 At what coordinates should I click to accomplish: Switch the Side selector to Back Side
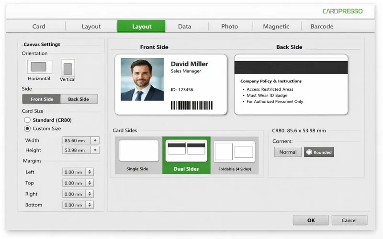pyautogui.click(x=79, y=99)
